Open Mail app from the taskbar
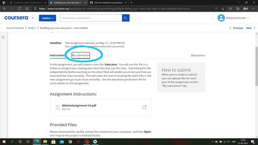The height and width of the screenshot is (145, 258). point(62,141)
